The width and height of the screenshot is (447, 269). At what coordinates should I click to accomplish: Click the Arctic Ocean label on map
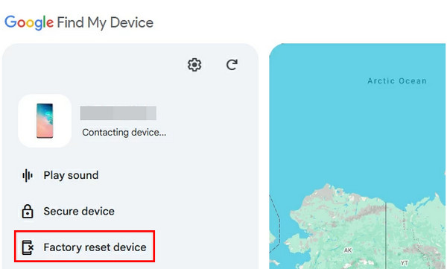pos(397,81)
